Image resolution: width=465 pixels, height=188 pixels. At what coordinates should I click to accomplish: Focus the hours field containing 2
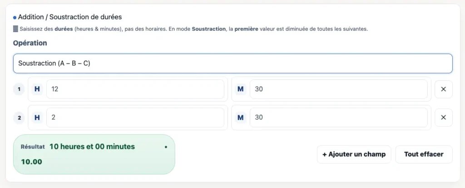pyautogui.click(x=135, y=118)
